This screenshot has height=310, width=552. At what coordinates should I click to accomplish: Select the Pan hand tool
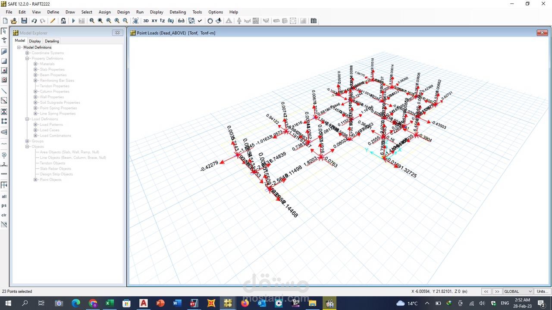coord(136,21)
